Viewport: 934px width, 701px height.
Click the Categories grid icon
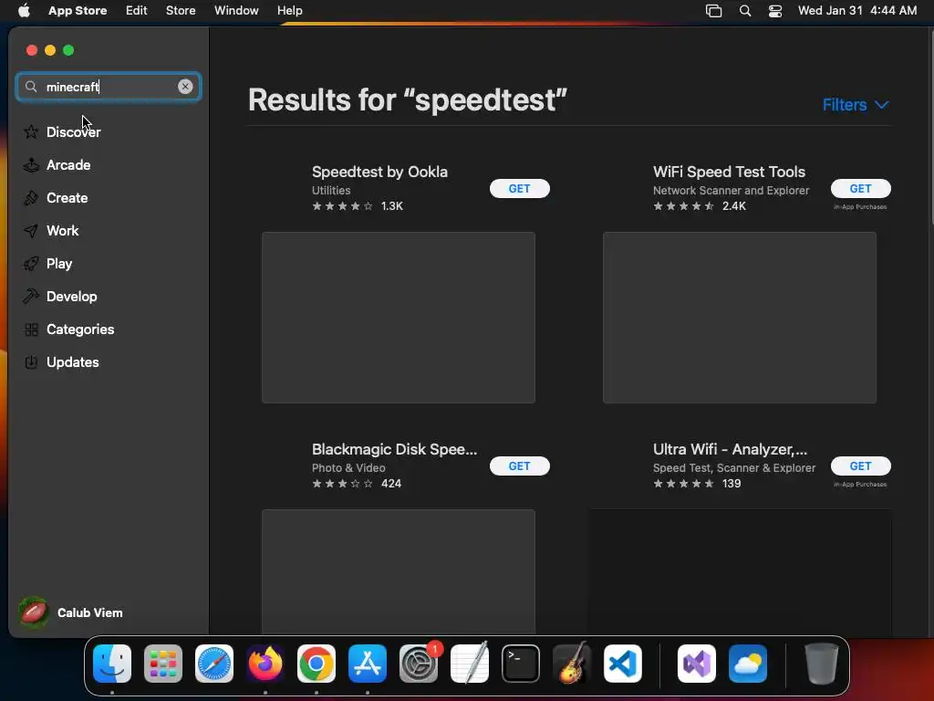coord(31,329)
